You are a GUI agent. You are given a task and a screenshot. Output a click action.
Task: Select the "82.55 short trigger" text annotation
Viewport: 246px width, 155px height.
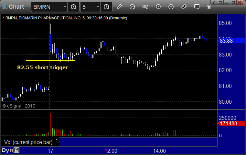tap(43, 67)
